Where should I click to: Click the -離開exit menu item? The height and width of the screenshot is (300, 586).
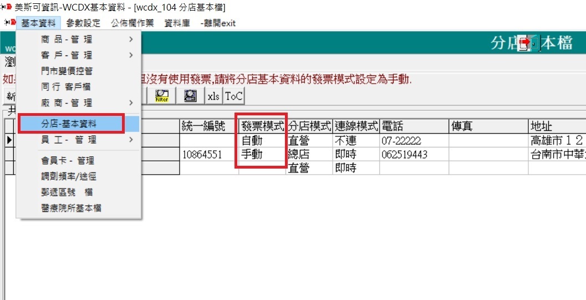218,23
